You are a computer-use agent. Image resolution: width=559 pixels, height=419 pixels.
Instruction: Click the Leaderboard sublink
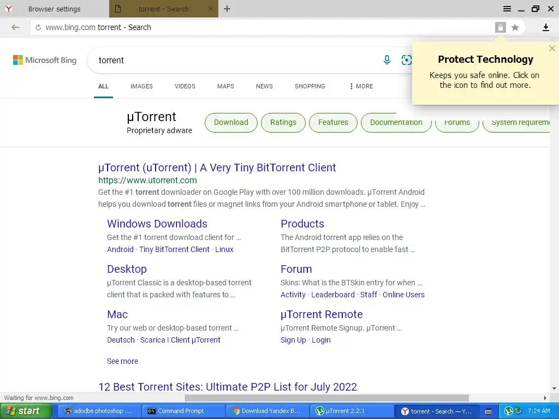tap(333, 295)
